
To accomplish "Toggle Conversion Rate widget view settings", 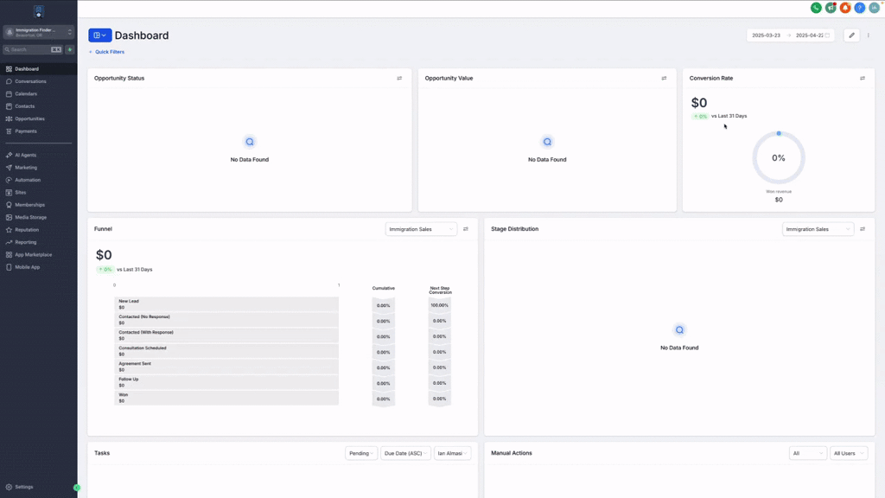I will click(x=862, y=79).
